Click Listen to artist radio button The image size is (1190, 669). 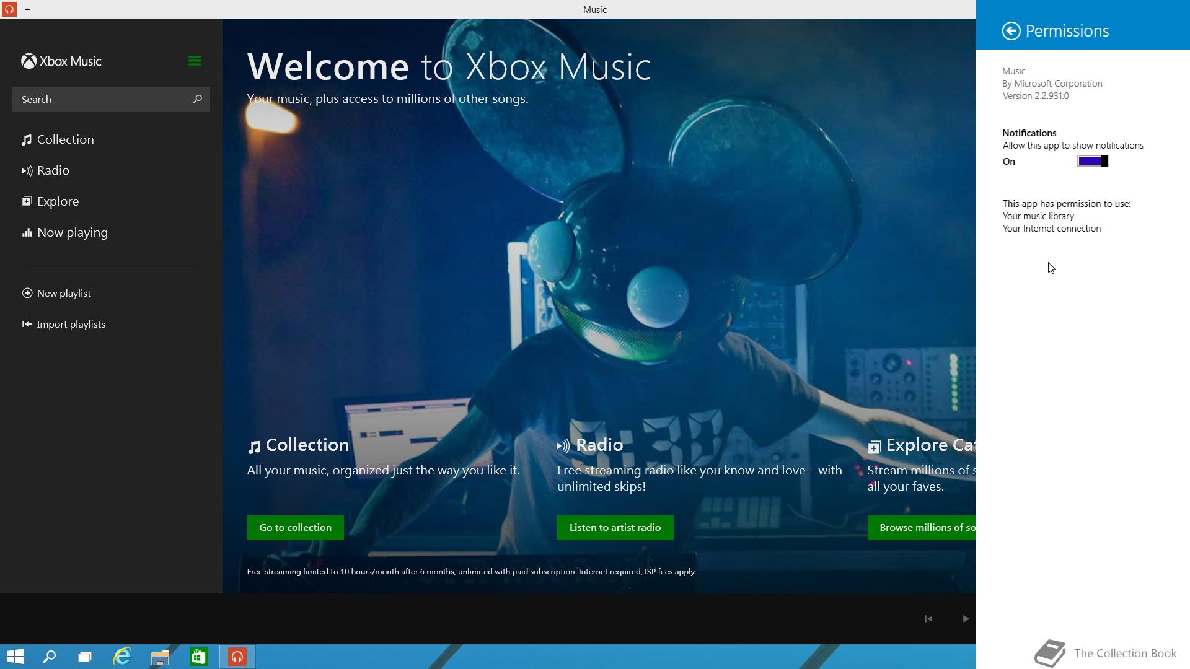point(615,528)
